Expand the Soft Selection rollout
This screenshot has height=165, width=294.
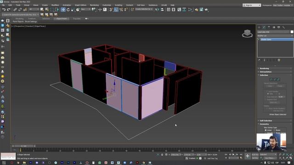(266, 121)
